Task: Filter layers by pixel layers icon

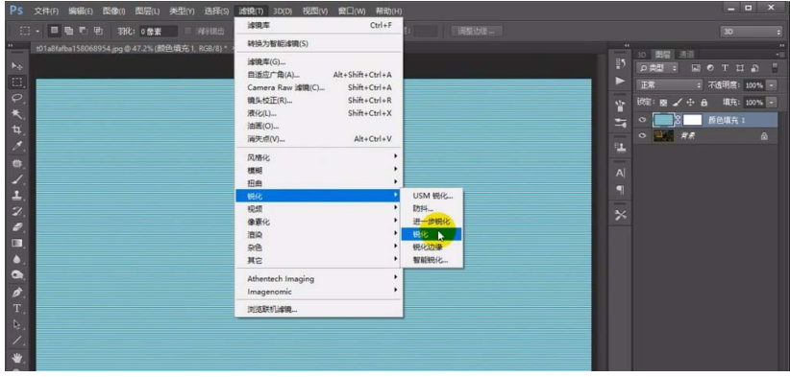Action: tap(695, 68)
